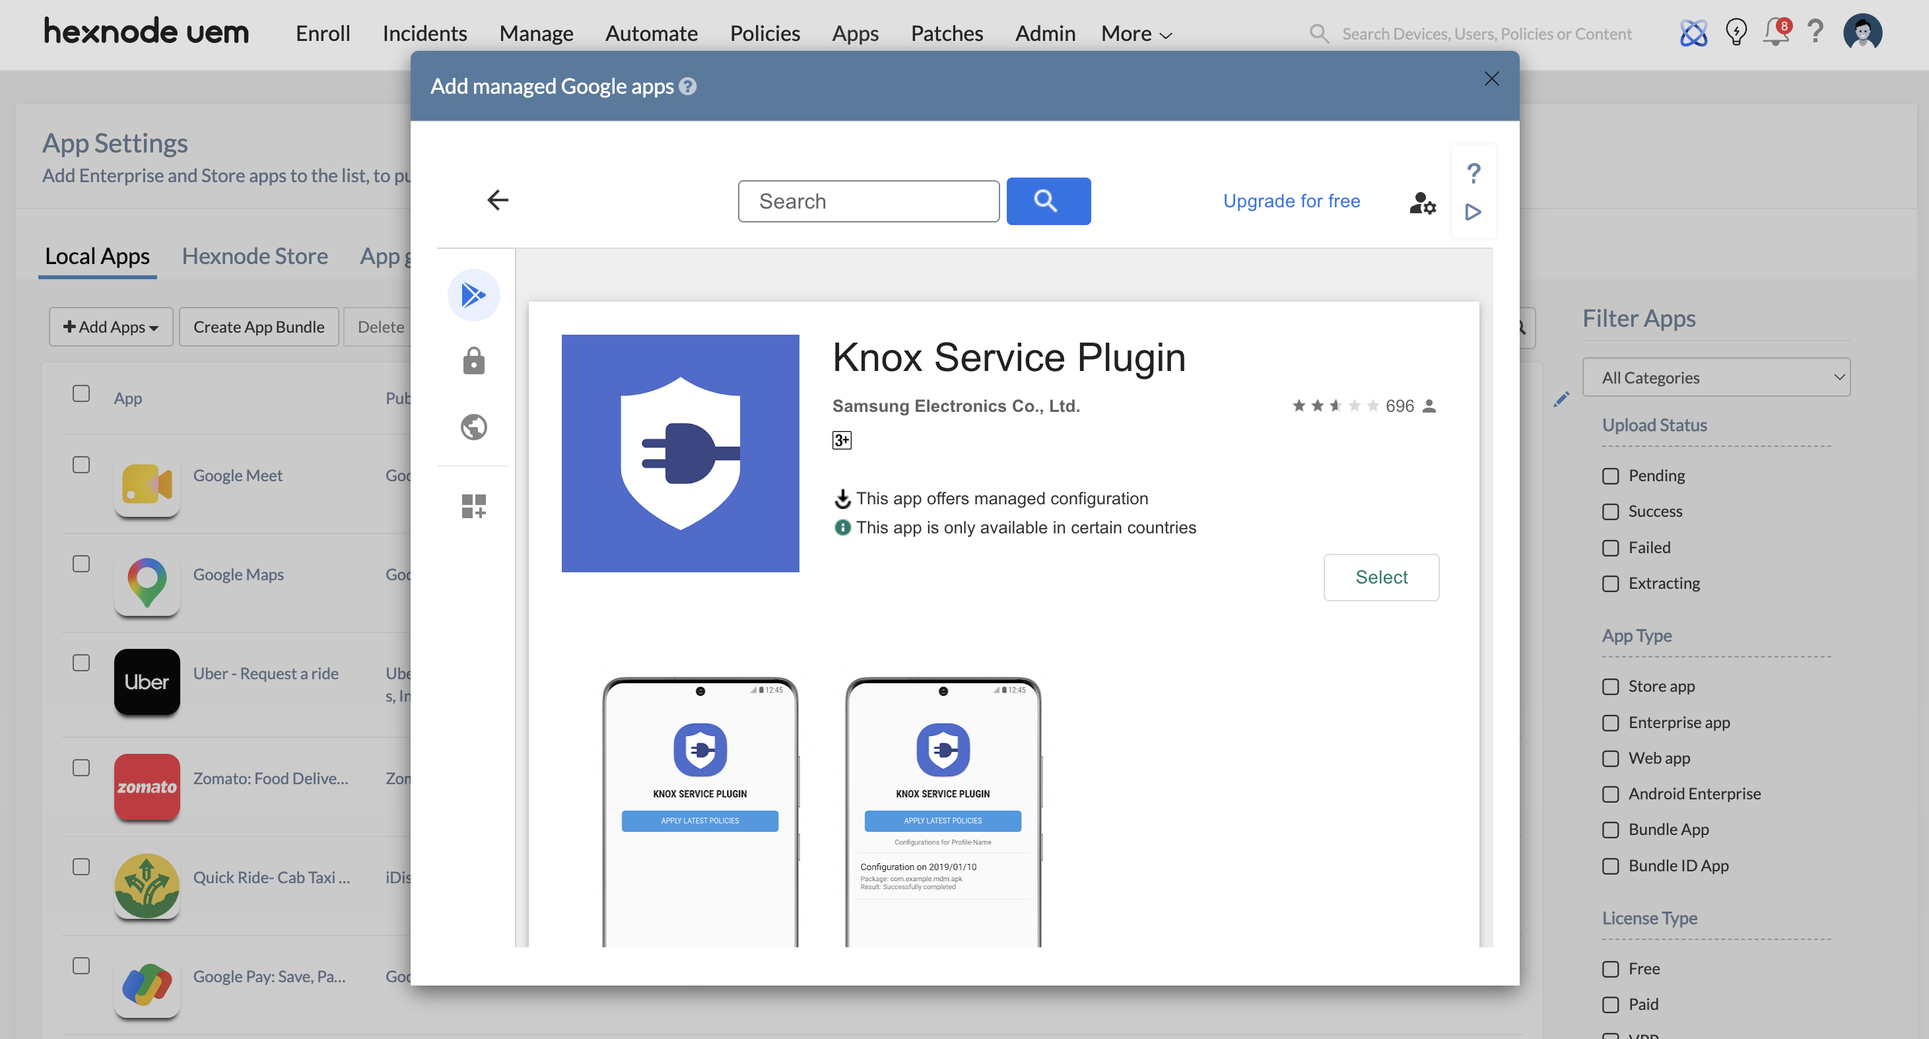Close the Add managed Google apps dialog

1491,79
